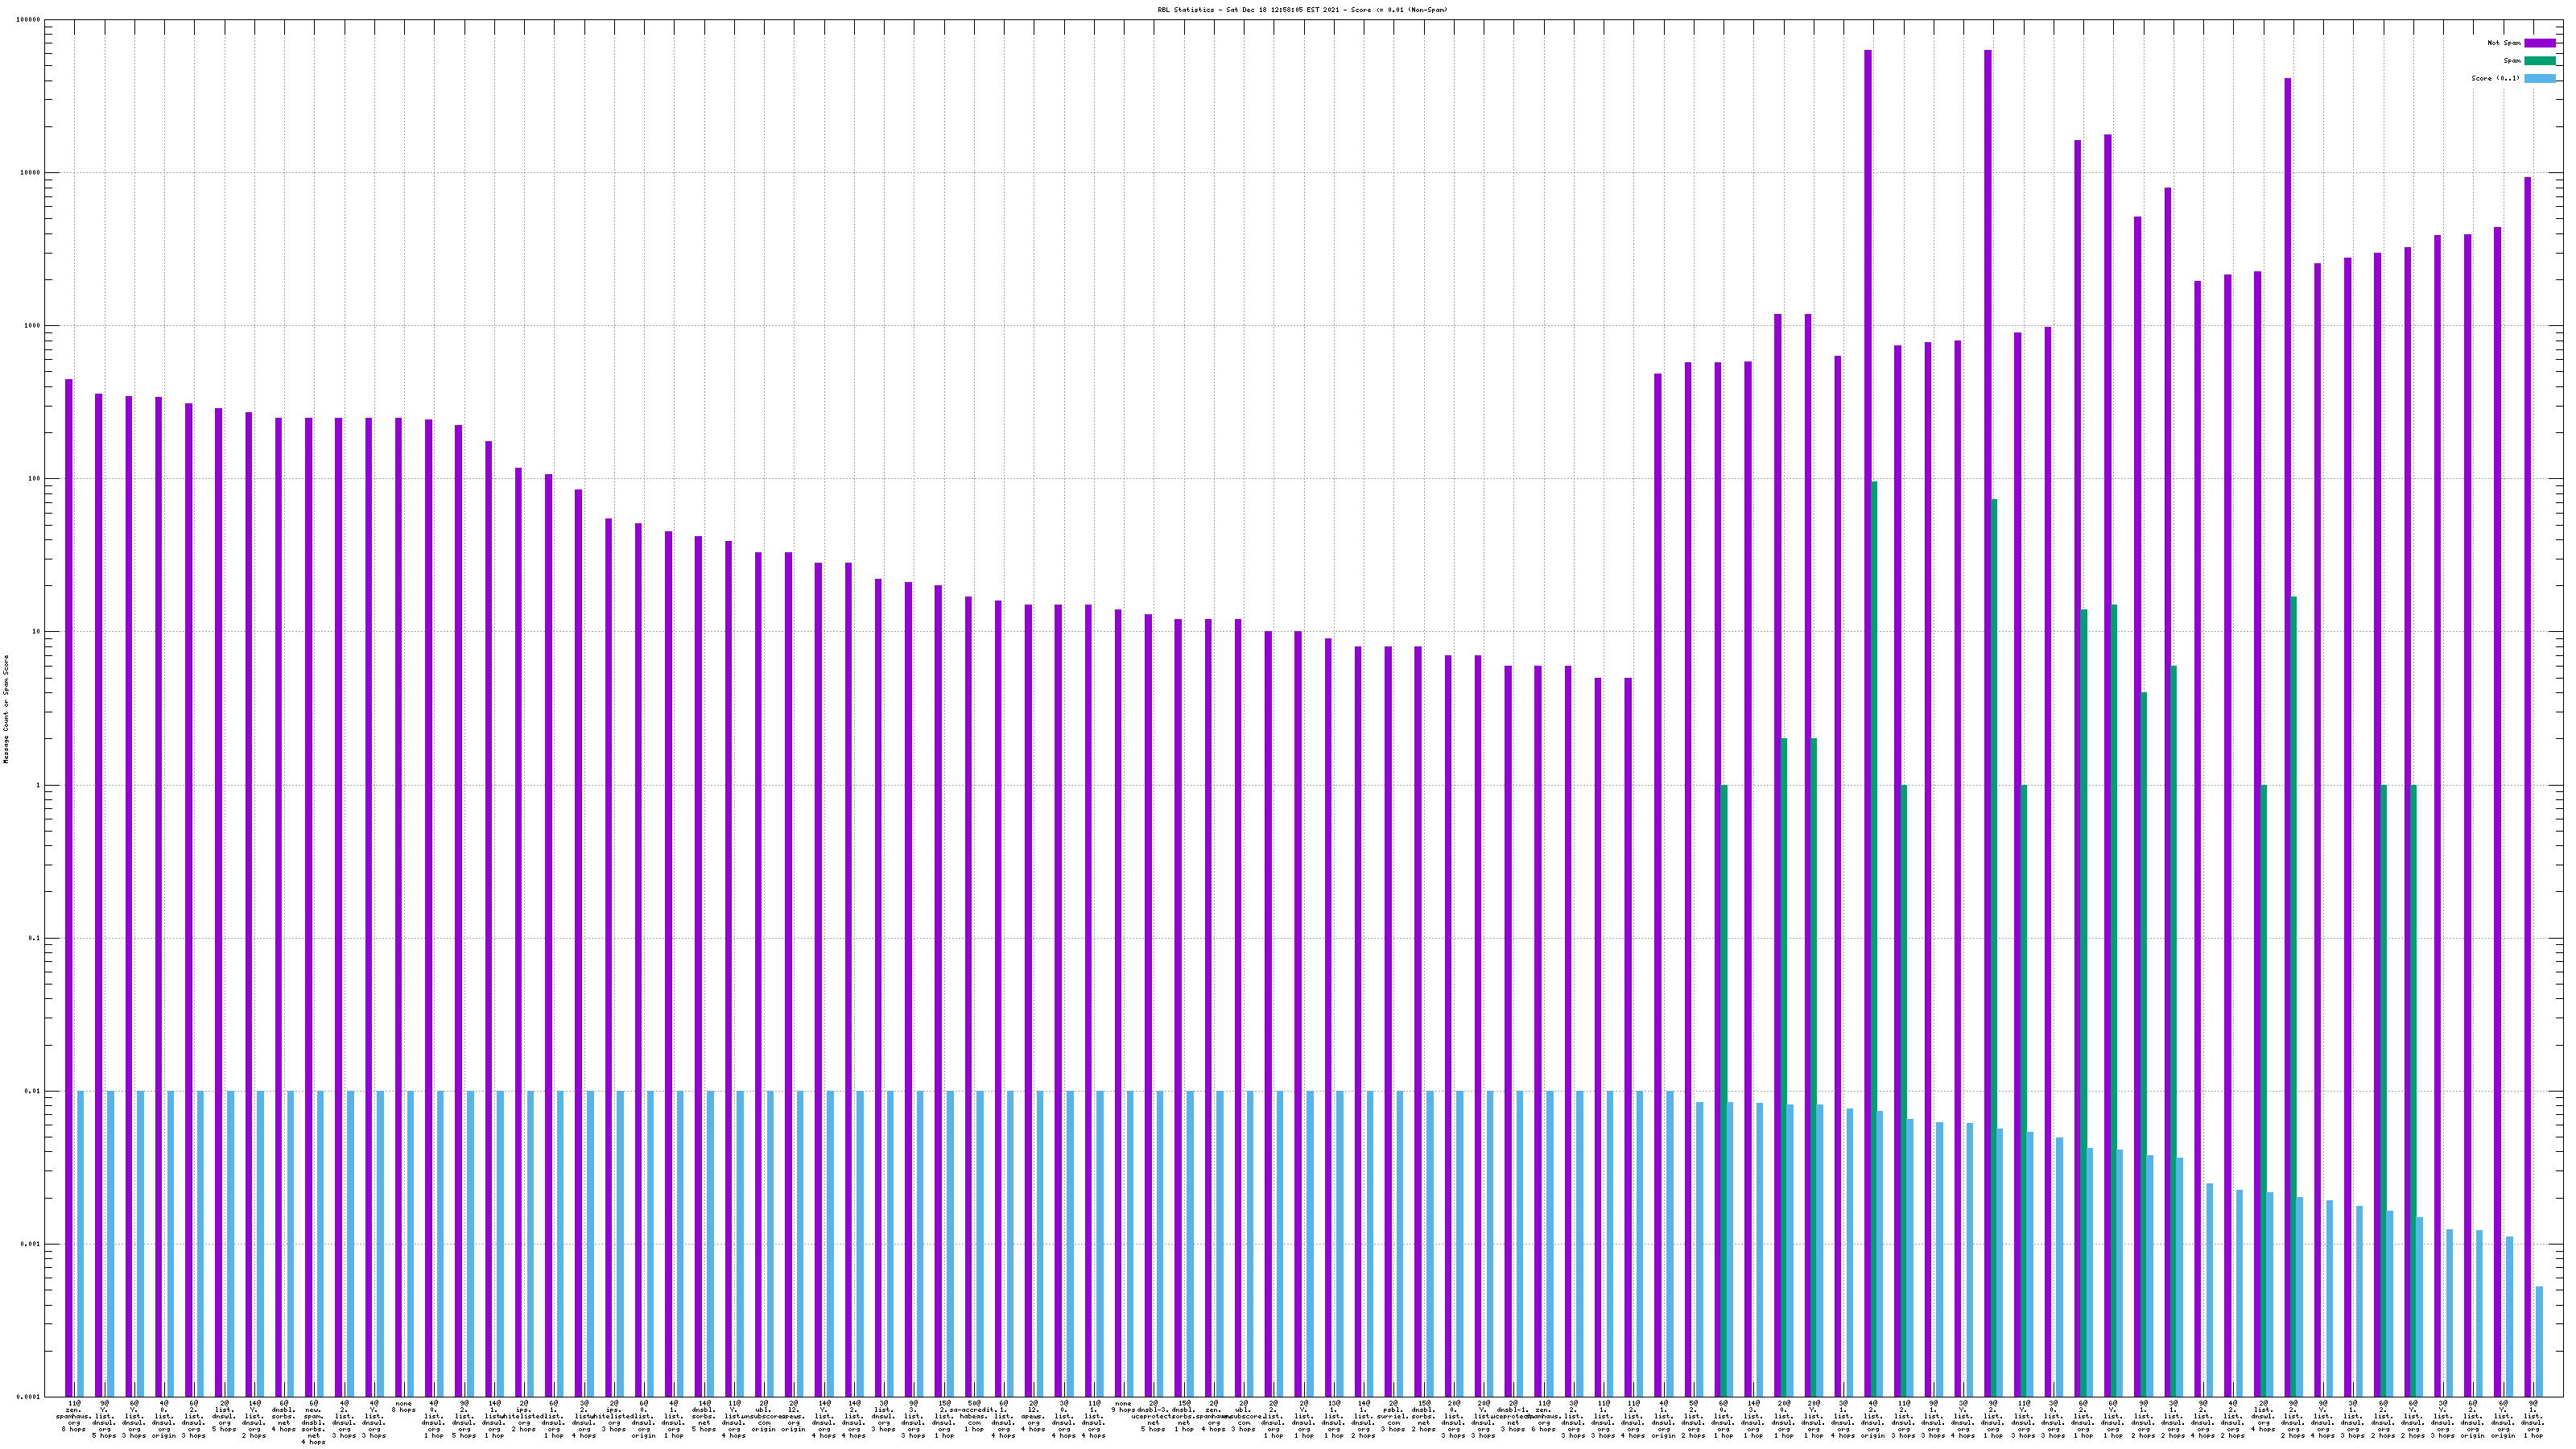2576x1449 pixels.
Task: Click the 1000 y-axis tick label
Action: [33, 326]
